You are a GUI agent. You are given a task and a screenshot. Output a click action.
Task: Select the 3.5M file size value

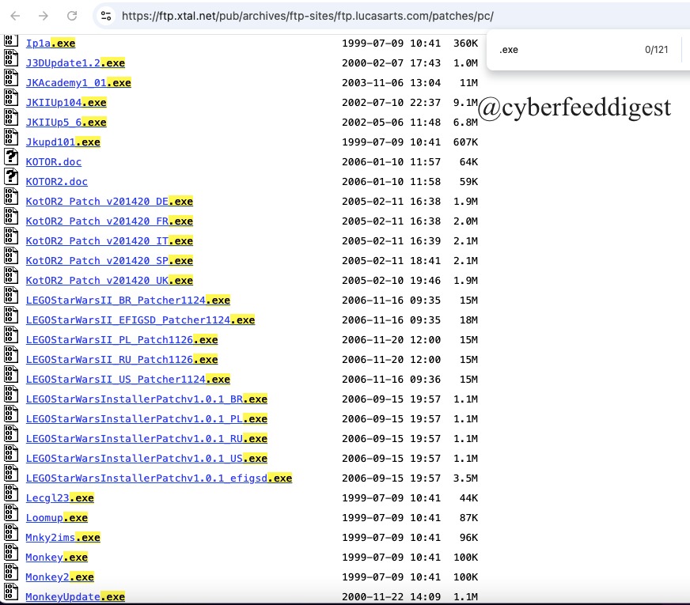coord(465,478)
